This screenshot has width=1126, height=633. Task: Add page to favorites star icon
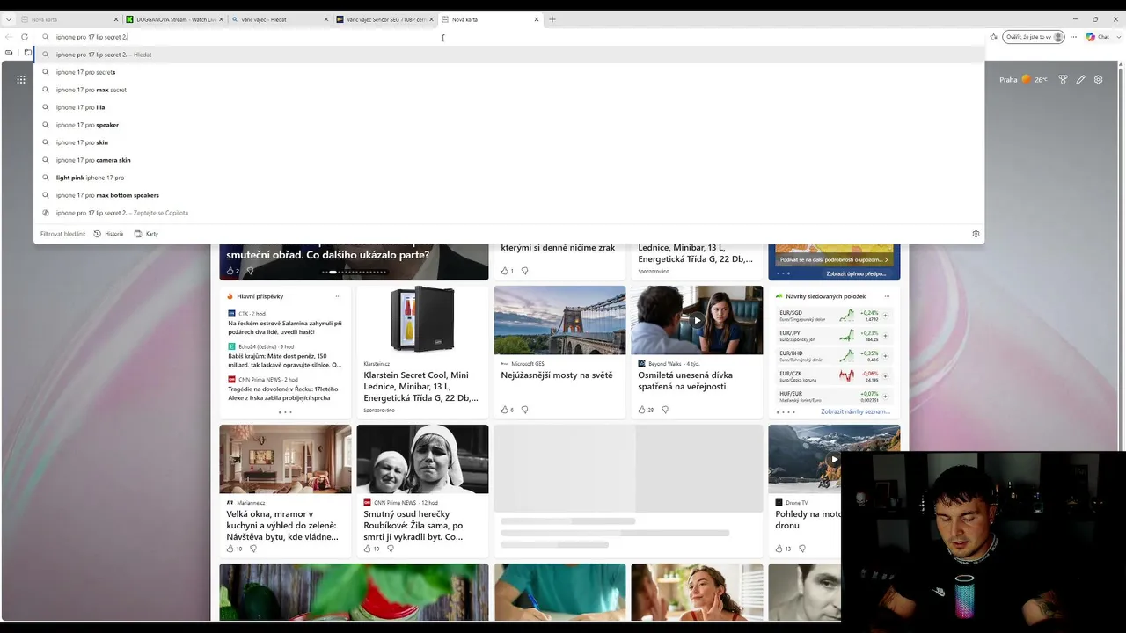(994, 37)
